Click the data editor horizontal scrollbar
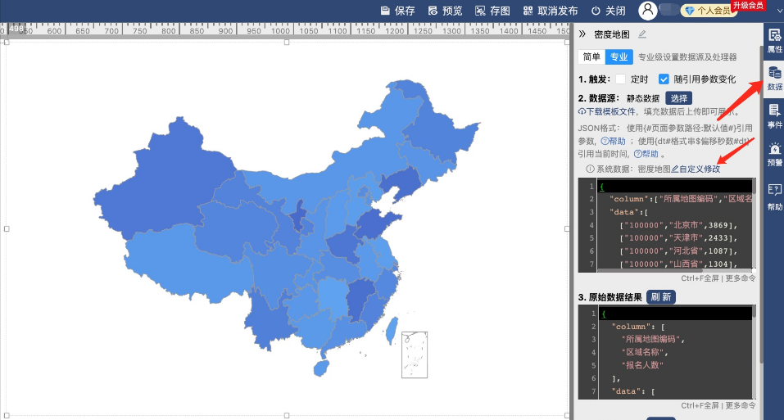Viewport: 784px width, 420px height. click(x=650, y=270)
